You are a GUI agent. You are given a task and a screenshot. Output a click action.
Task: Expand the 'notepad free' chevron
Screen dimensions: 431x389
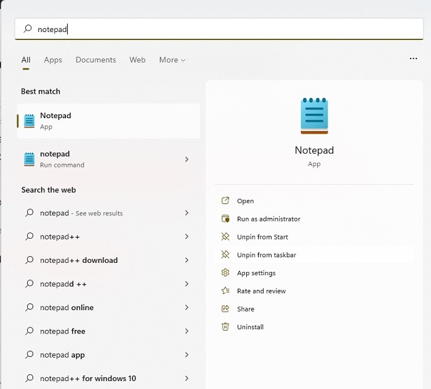187,331
